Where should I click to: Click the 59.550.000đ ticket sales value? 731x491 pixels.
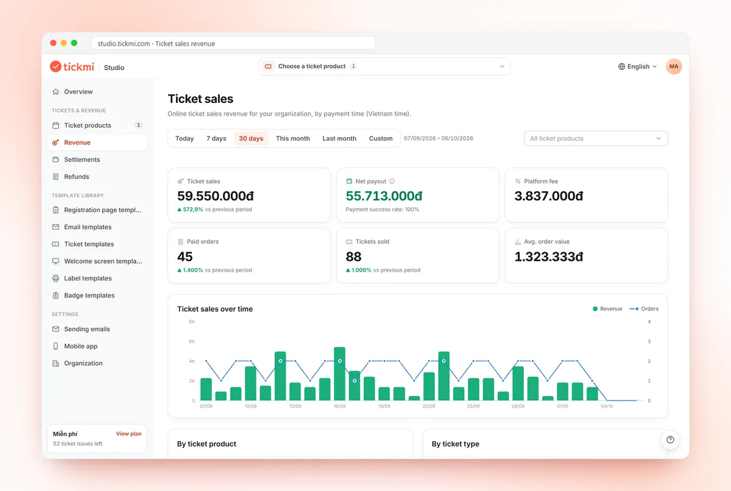click(x=216, y=196)
